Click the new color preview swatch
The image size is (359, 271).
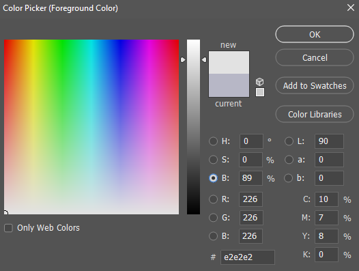[229, 62]
